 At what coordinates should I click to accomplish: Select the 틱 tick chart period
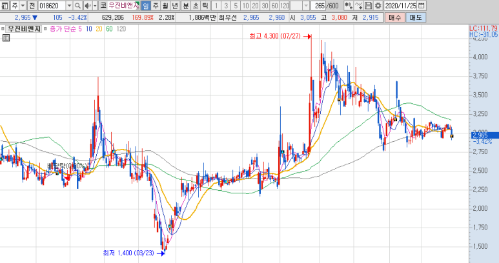click(x=205, y=5)
